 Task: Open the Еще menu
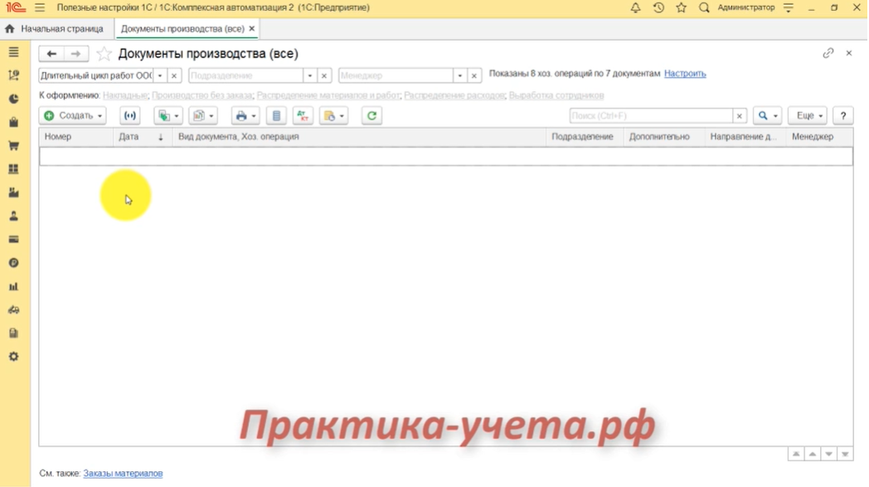(x=808, y=116)
